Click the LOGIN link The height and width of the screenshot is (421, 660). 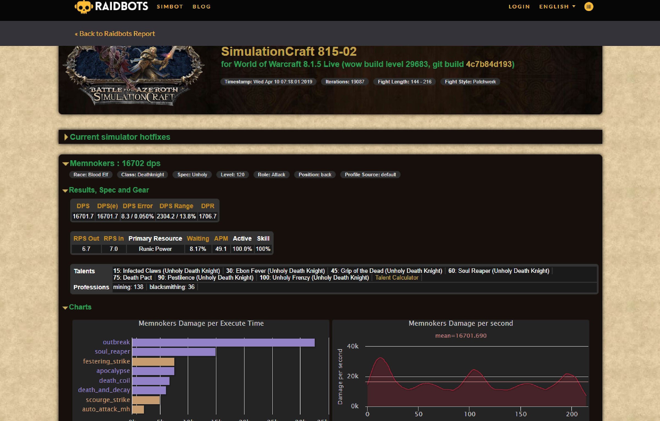pos(519,7)
